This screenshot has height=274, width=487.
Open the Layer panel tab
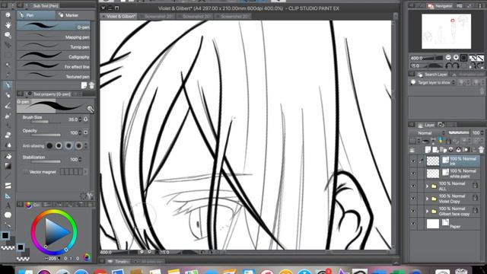coord(426,125)
